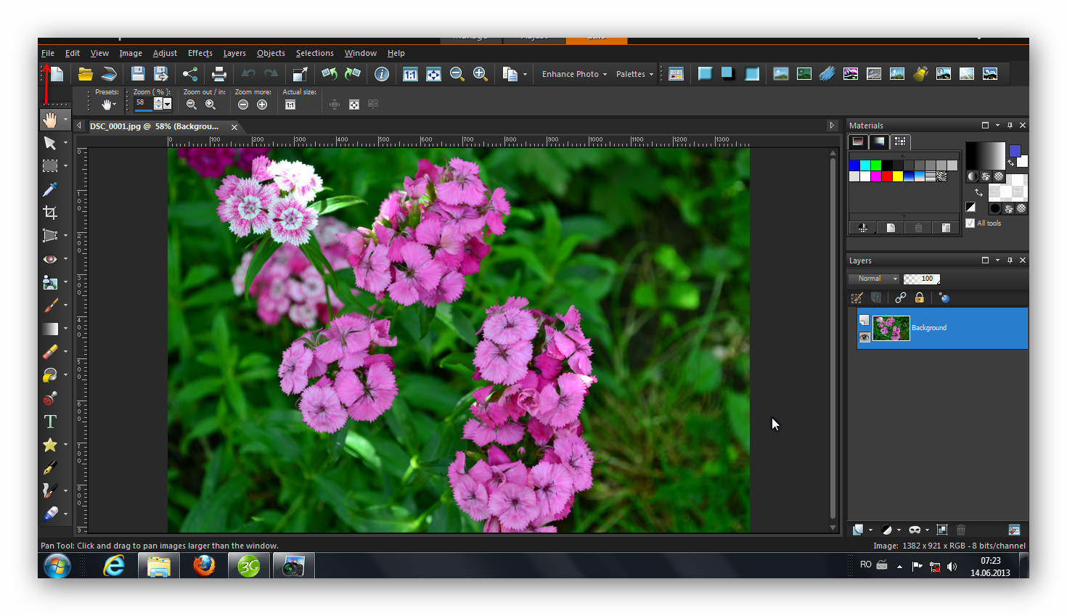
Task: Choose the Eraser tool
Action: coord(50,352)
